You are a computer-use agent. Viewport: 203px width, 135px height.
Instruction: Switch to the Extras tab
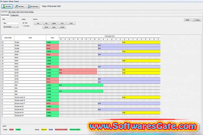(x=26, y=12)
